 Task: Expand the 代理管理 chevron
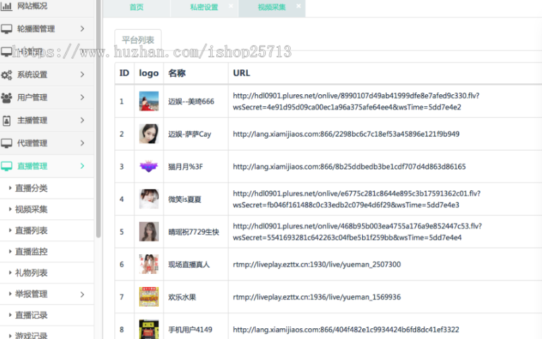pyautogui.click(x=82, y=143)
